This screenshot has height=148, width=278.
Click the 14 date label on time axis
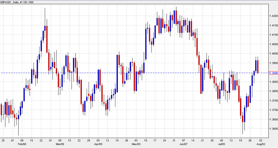(x=193, y=141)
